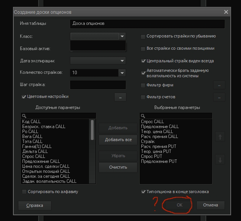Enable 'Сортировать страйки по убыванию' checkbox
Screen dimensions: 241x221
[143, 37]
